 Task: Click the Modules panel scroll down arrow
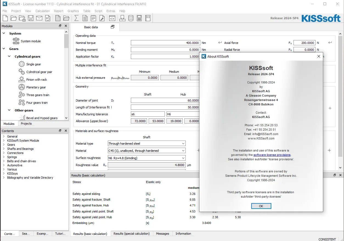[x=66, y=118]
